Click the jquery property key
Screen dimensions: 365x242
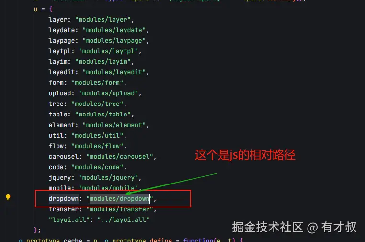click(x=59, y=178)
